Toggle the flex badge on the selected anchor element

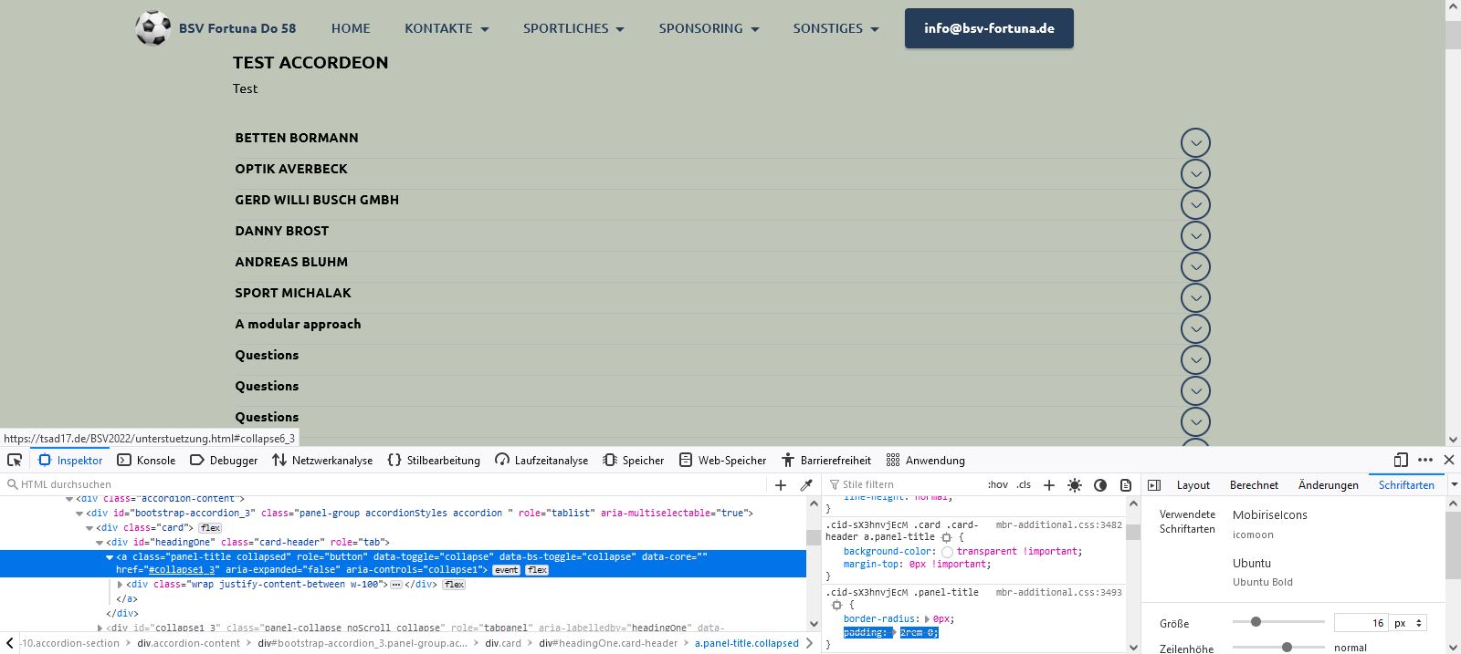click(x=537, y=570)
